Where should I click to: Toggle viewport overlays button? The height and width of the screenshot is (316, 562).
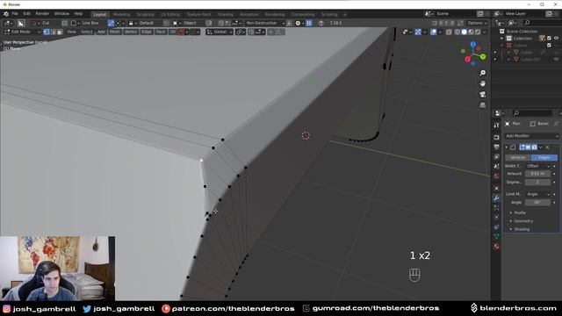pyautogui.click(x=433, y=32)
